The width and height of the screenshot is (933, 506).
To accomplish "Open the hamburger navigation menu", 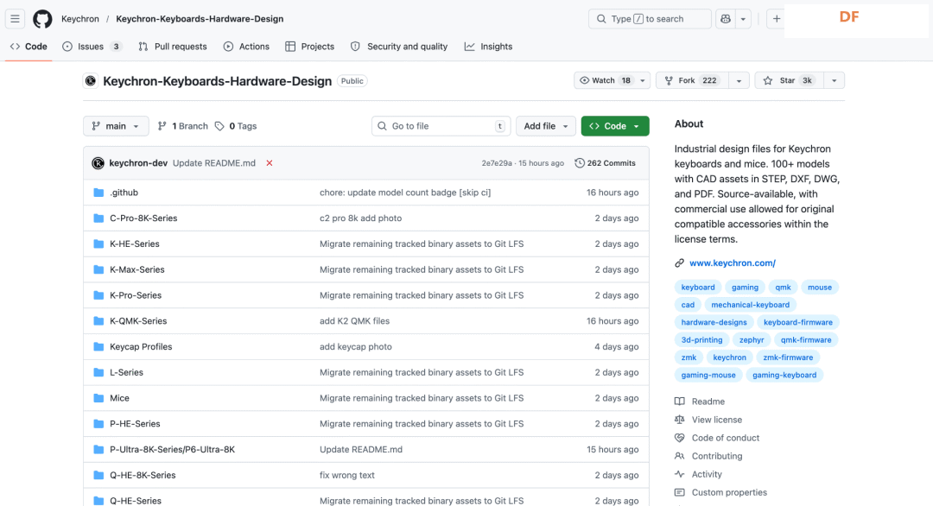I will click(x=16, y=19).
